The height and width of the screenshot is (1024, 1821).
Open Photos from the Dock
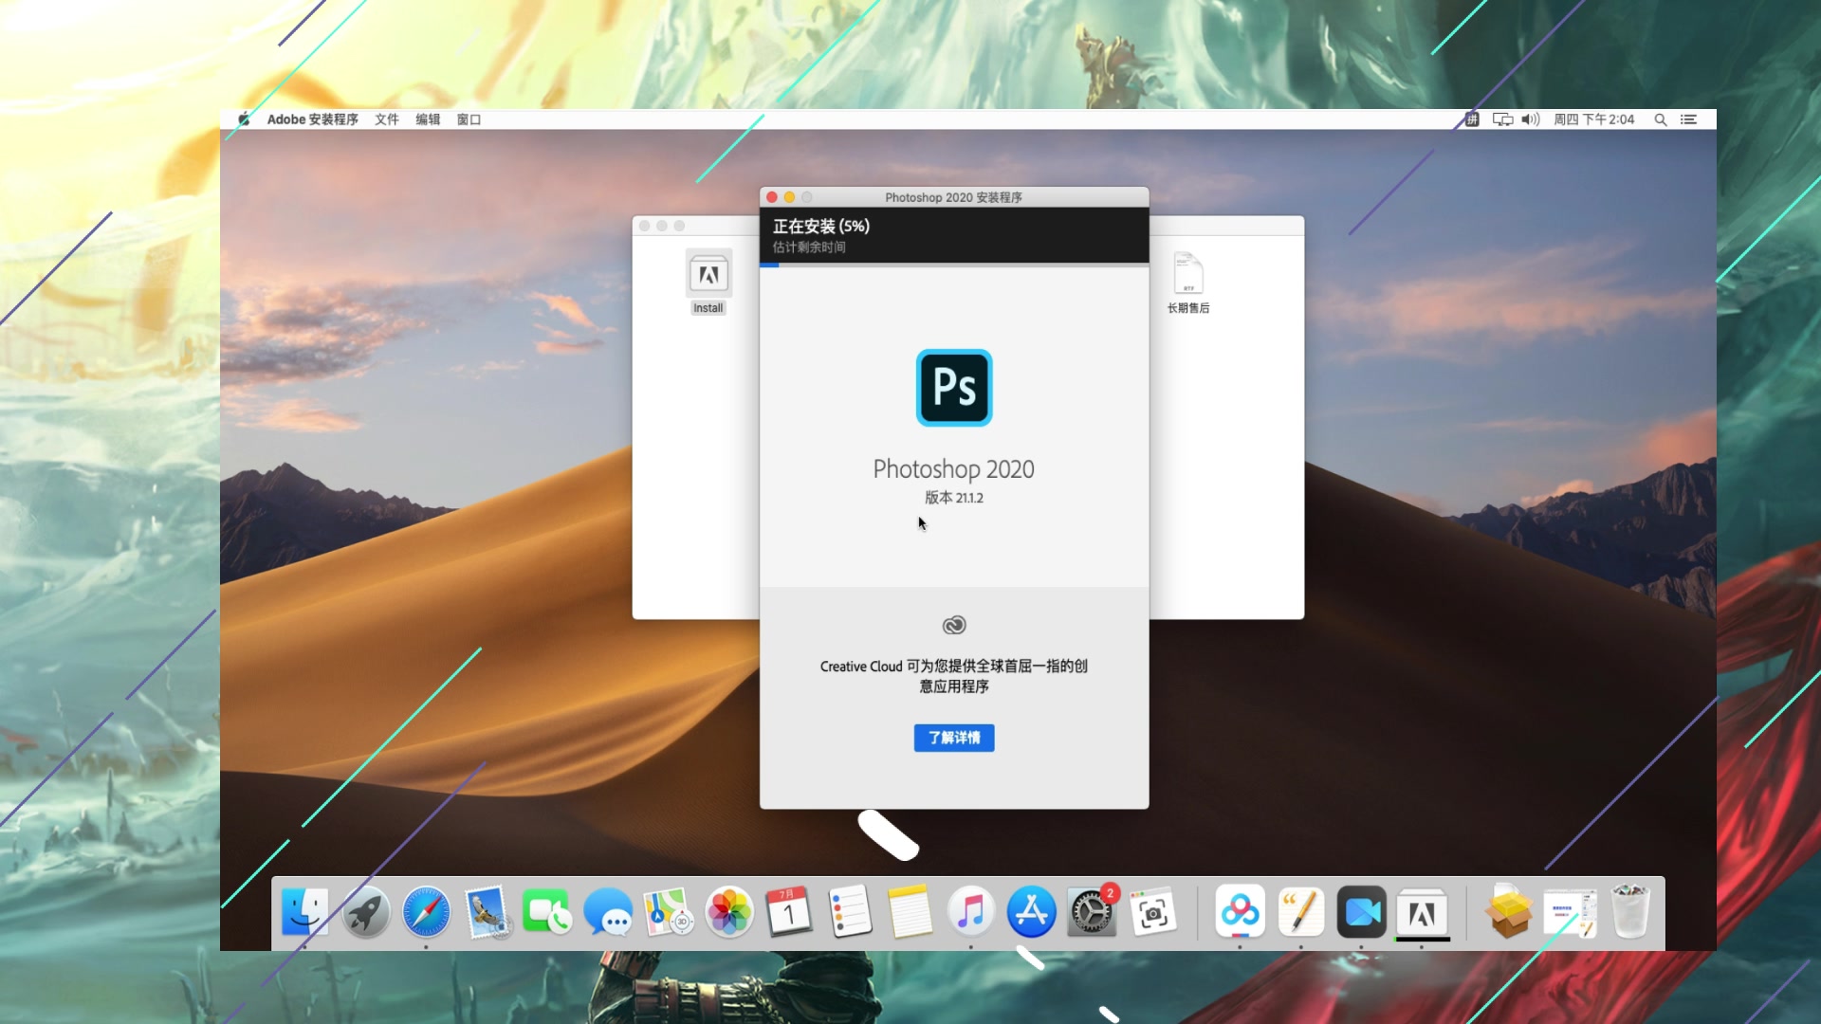tap(729, 912)
